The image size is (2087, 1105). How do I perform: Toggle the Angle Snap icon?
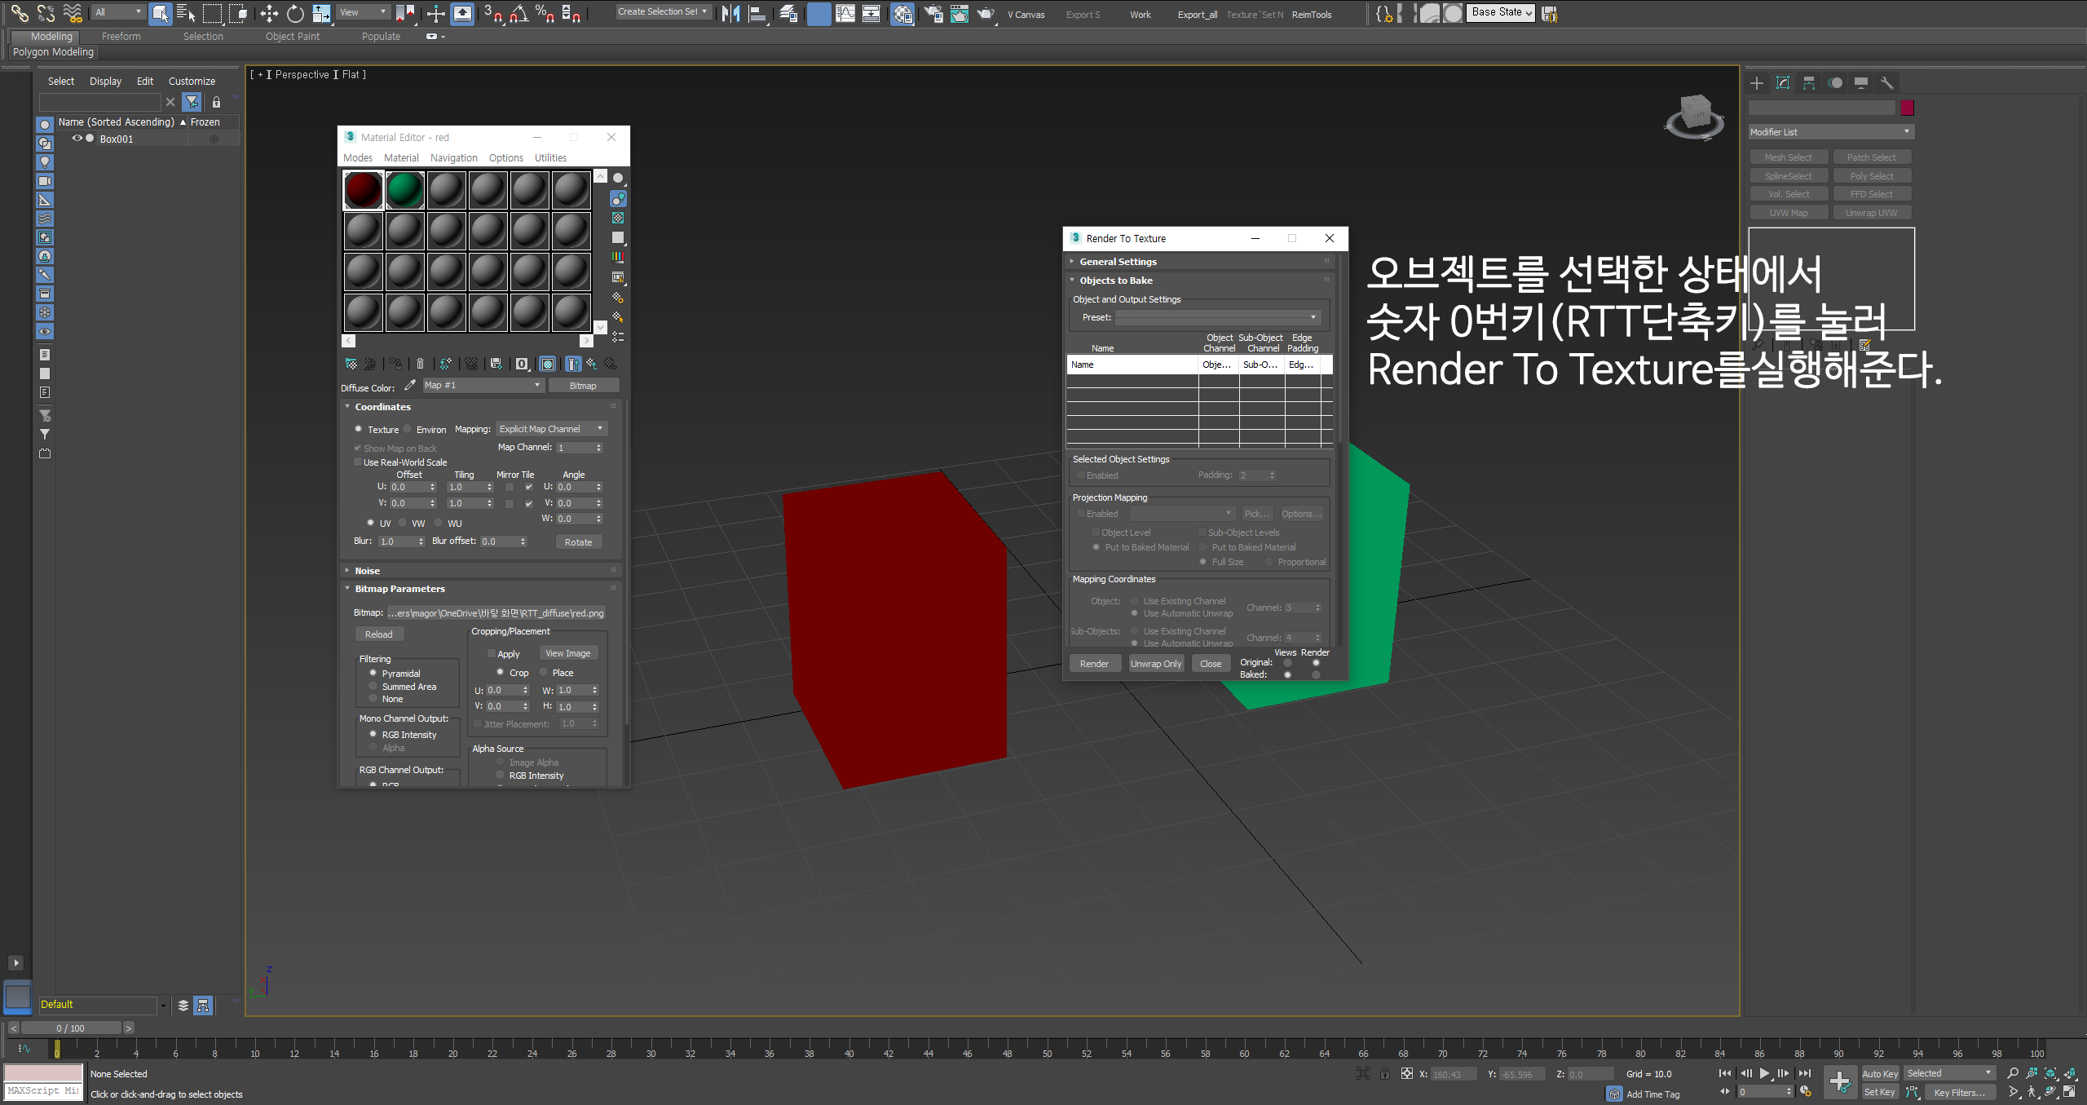click(x=518, y=13)
